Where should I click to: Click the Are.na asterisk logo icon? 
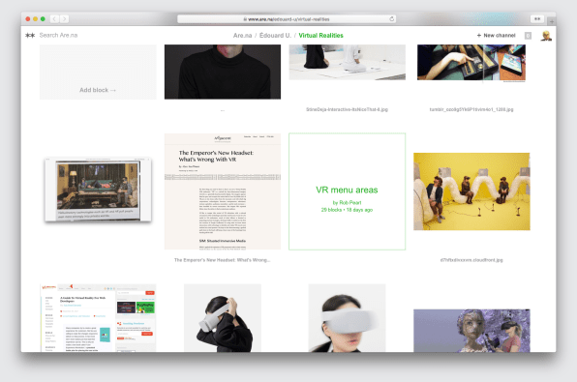point(30,35)
